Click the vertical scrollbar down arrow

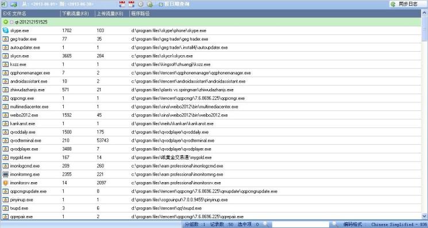click(425, 217)
